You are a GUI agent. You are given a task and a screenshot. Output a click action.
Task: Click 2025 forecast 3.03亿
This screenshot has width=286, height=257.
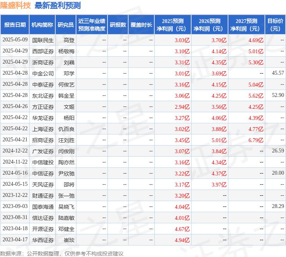coord(182,40)
